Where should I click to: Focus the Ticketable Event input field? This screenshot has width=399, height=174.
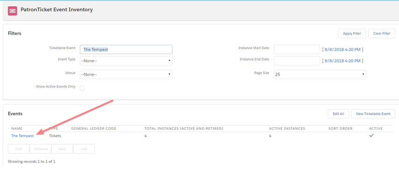[126, 49]
